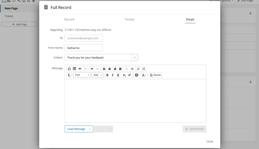The width and height of the screenshot is (259, 149).
Task: Click the Full Record clipboard icon
Action: click(46, 7)
